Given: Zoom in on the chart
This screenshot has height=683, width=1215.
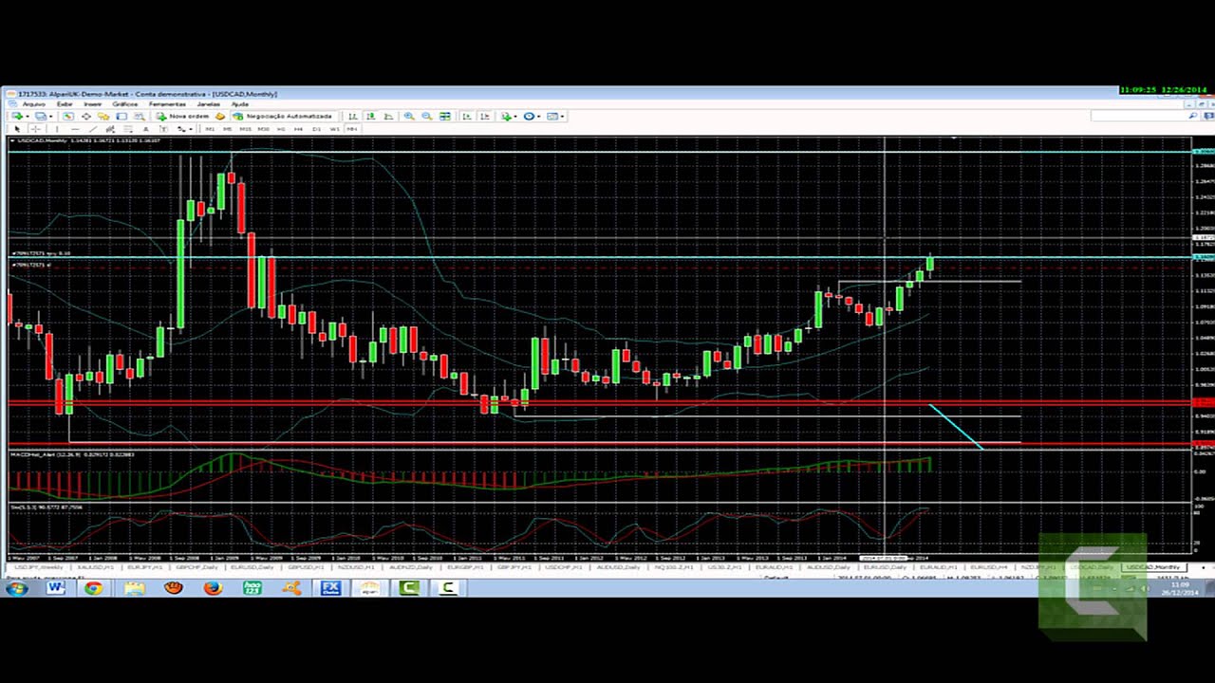Looking at the screenshot, I should coord(409,116).
